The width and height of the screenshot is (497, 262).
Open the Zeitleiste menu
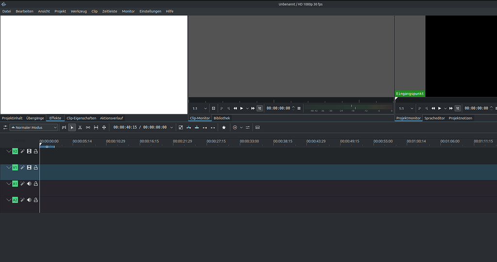coord(110,11)
